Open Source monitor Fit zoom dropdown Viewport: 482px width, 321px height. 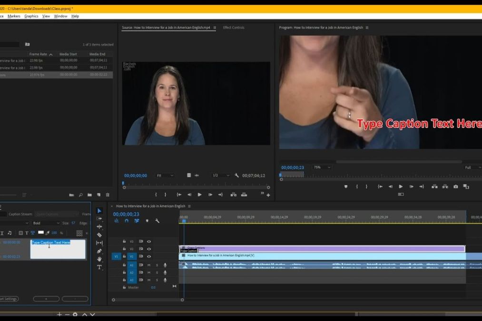click(165, 175)
